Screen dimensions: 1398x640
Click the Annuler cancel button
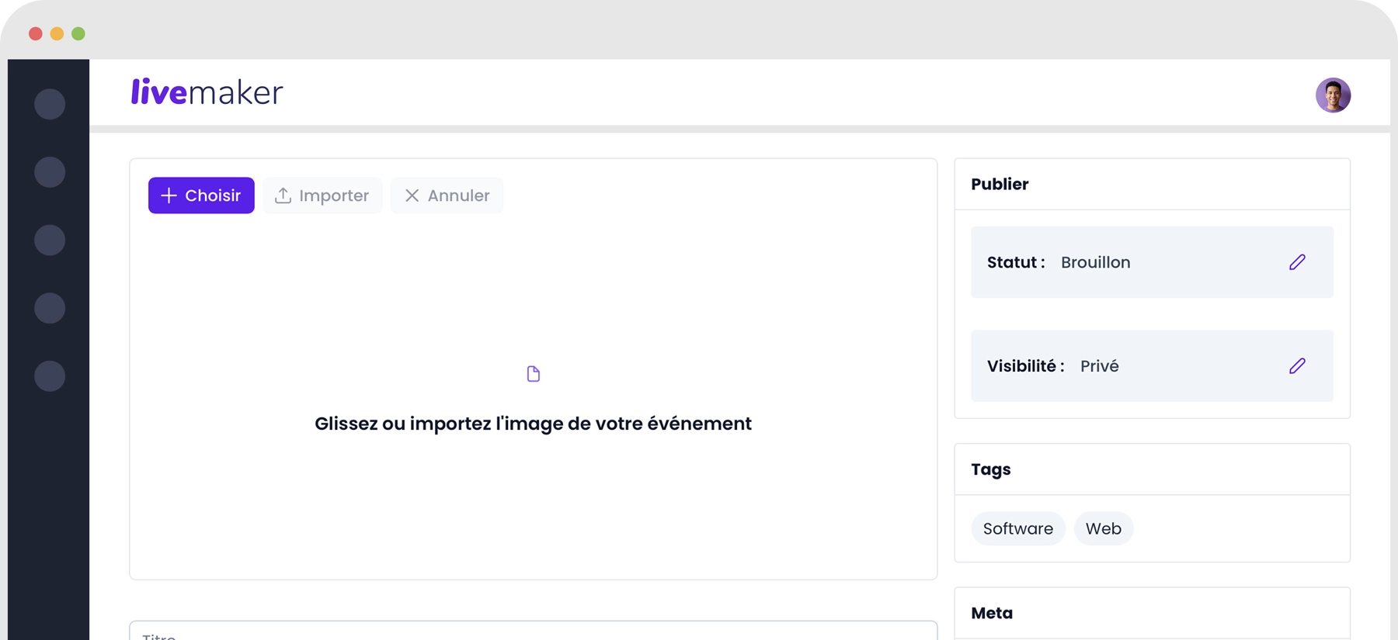coord(447,195)
